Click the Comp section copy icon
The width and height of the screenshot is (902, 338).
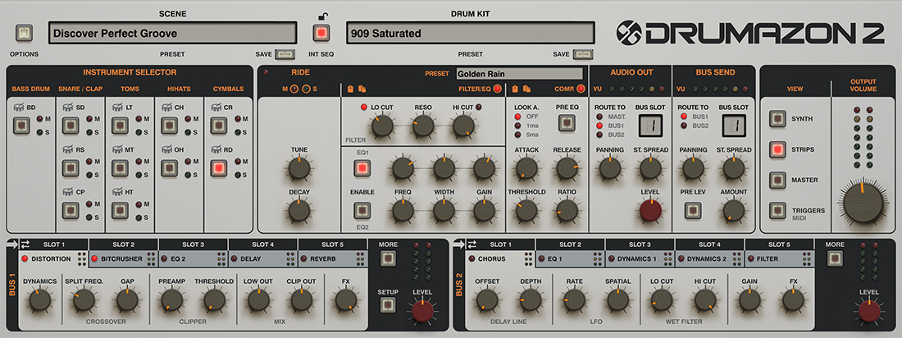click(515, 89)
